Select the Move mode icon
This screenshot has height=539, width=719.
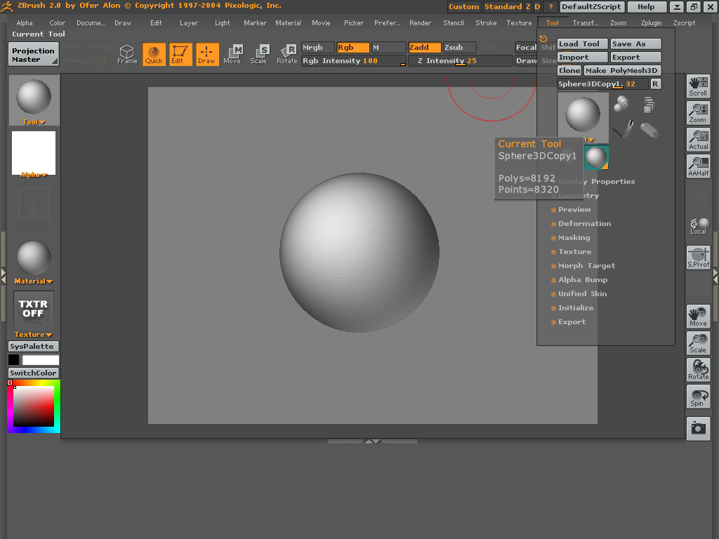233,54
